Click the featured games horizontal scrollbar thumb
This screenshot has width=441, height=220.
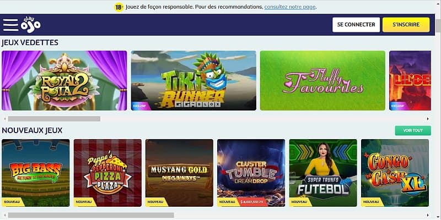click(x=54, y=119)
